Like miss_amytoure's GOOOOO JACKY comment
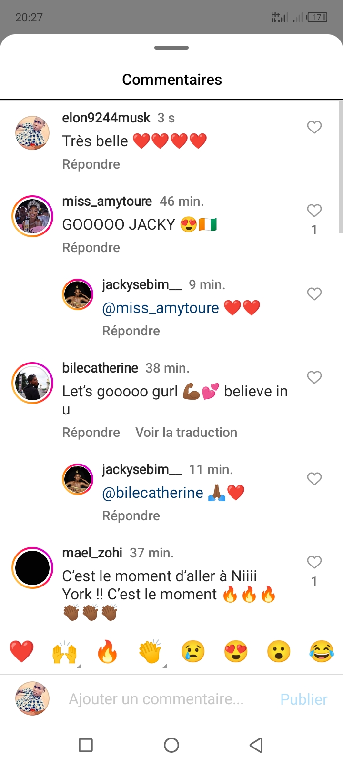This screenshot has width=343, height=768. click(x=314, y=211)
